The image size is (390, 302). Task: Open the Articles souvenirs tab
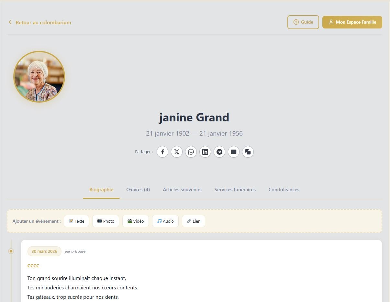coord(182,189)
